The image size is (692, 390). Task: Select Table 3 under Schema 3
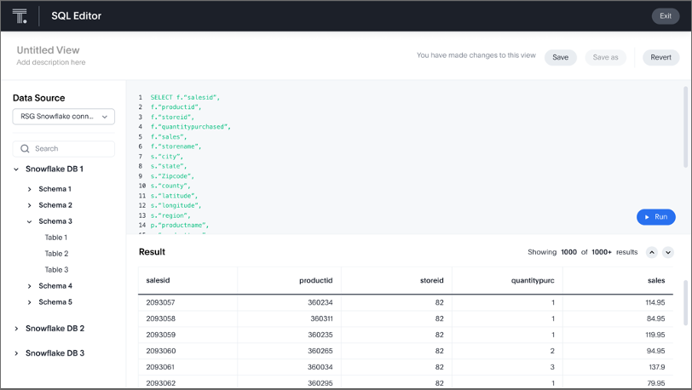point(56,270)
